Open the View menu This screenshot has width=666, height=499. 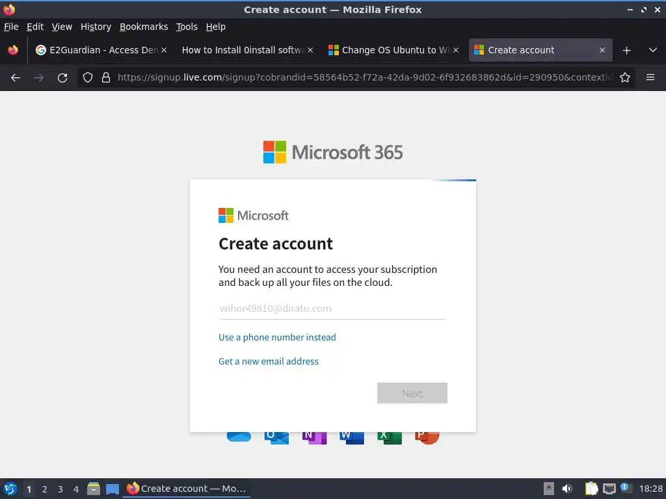62,27
